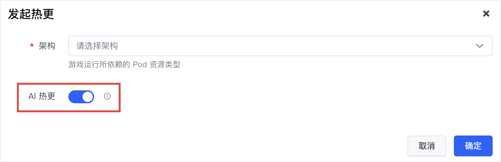The image size is (501, 162).
Task: Click the AI 热更 label text
Action: click(x=42, y=96)
